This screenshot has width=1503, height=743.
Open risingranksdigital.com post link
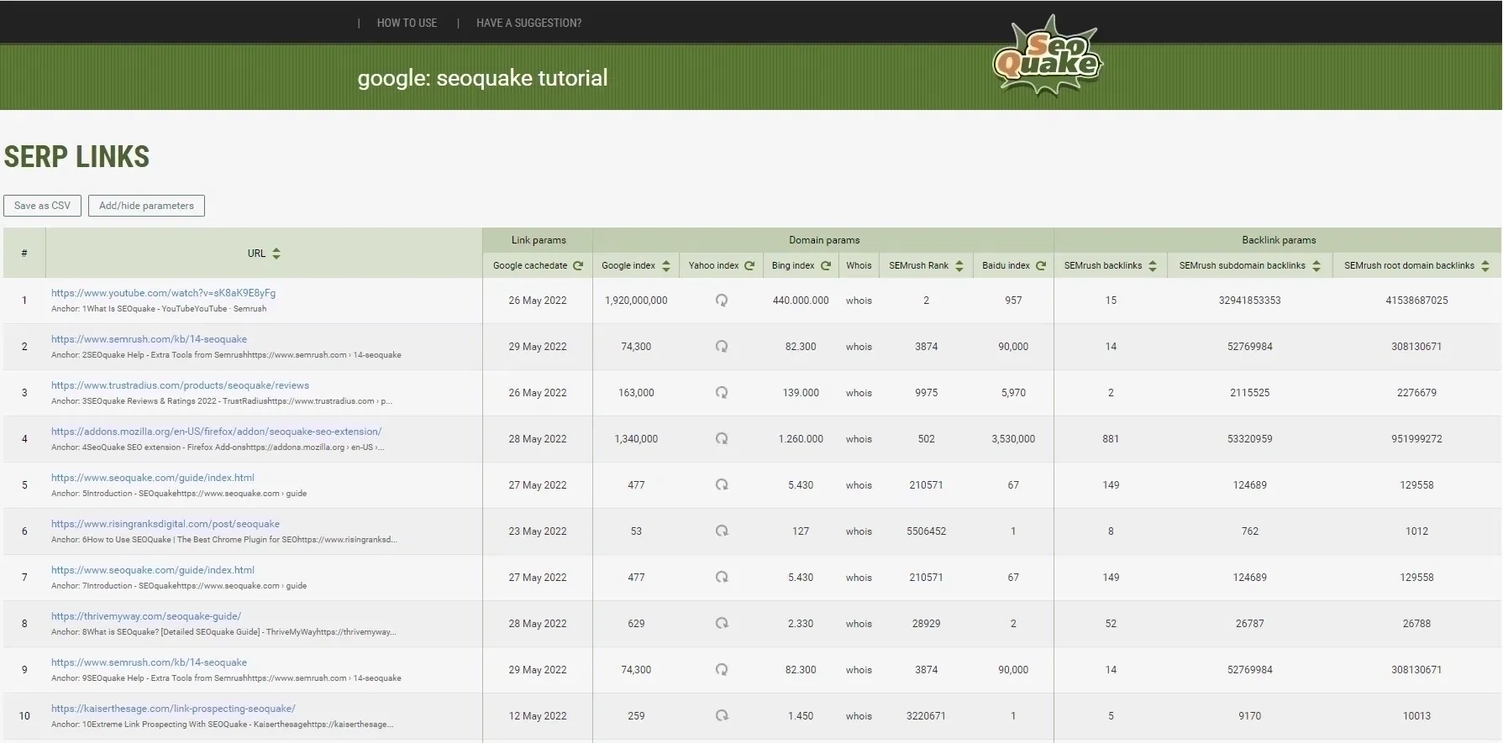[165, 524]
